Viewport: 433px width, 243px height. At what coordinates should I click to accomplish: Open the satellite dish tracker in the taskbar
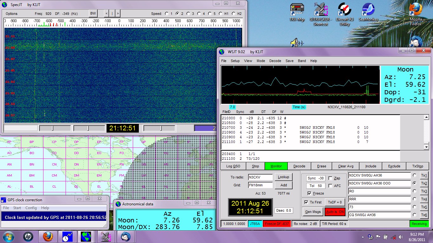click(x=106, y=237)
